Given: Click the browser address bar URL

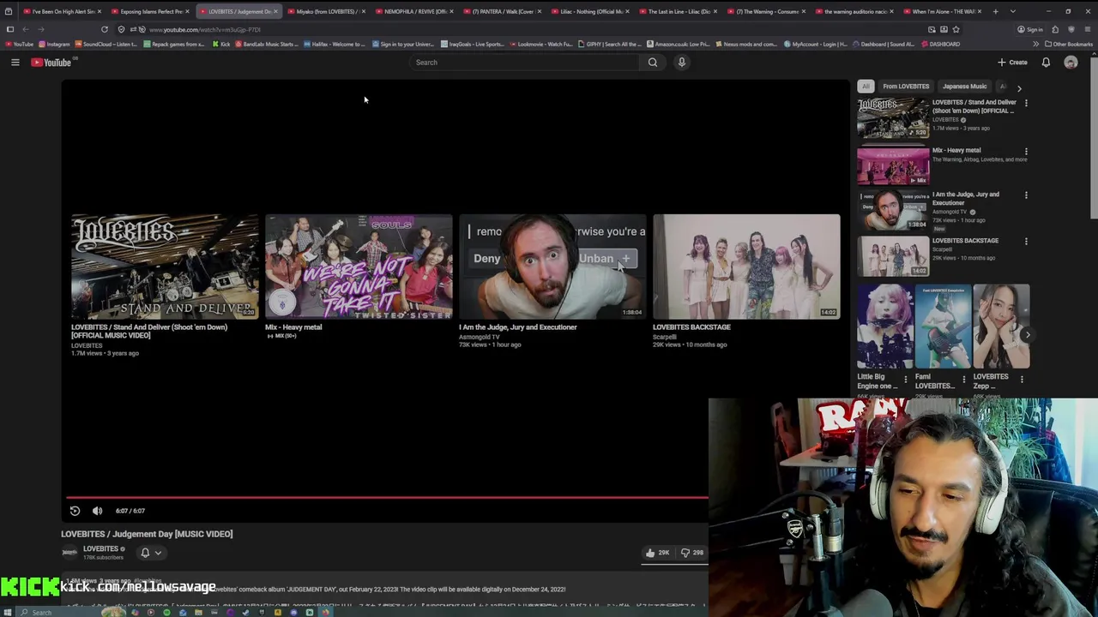Looking at the screenshot, I should (x=205, y=29).
